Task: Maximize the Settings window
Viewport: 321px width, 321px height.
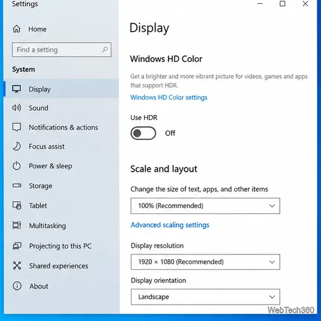Action: [x=283, y=4]
